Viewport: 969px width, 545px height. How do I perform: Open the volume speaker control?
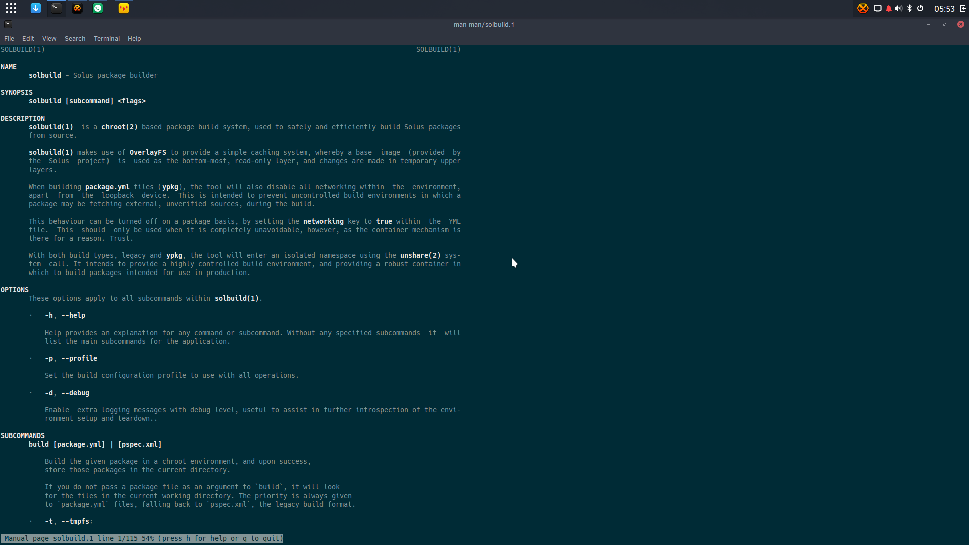(898, 8)
